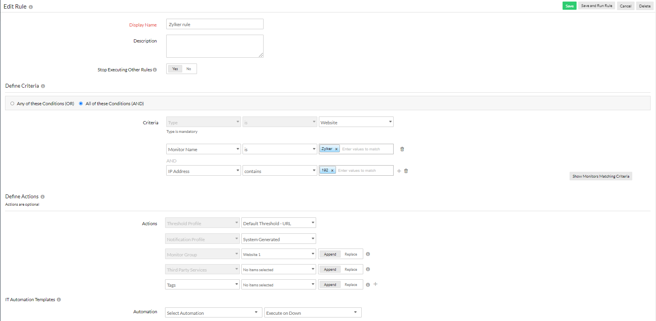656x321 pixels.
Task: Set Stop Executing Other Rules to No
Action: 189,69
